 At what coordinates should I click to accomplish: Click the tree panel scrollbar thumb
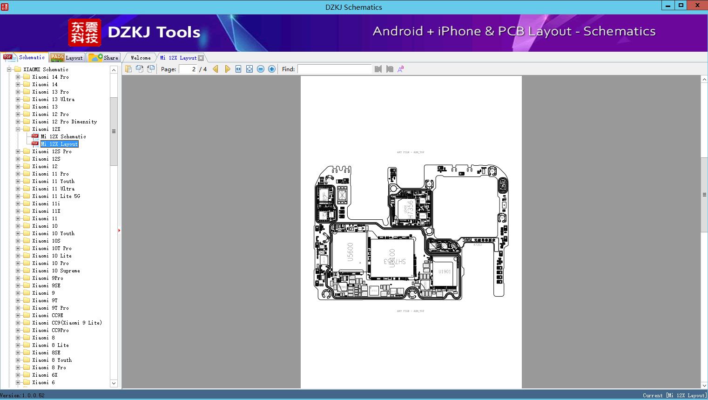[x=114, y=131]
